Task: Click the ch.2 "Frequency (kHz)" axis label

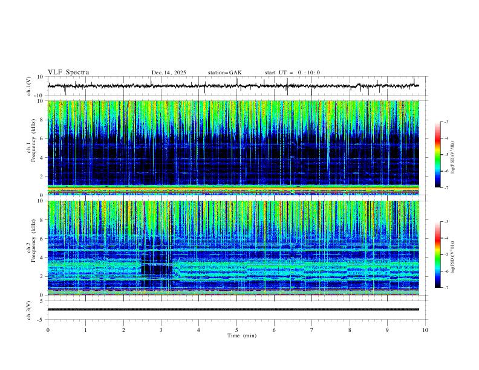Action: pyautogui.click(x=33, y=240)
